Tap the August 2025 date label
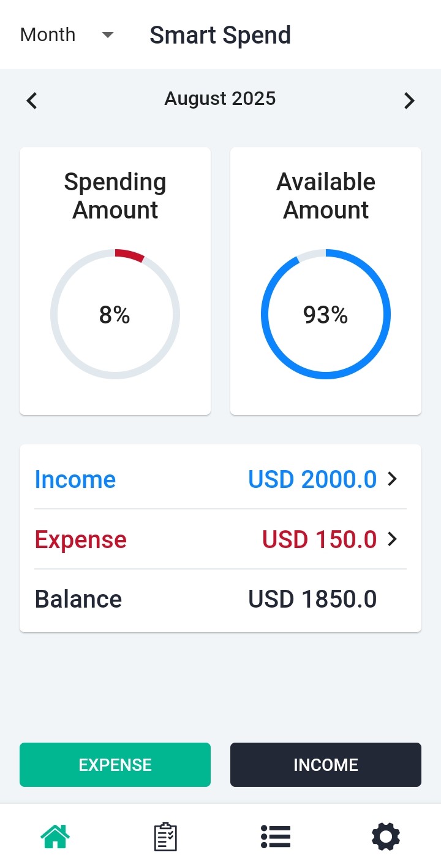The height and width of the screenshot is (866, 441). click(x=221, y=99)
